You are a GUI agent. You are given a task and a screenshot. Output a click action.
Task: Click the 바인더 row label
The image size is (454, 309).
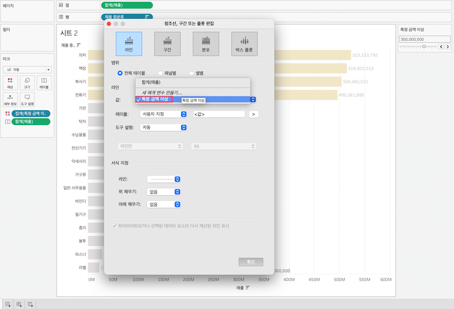(80, 201)
